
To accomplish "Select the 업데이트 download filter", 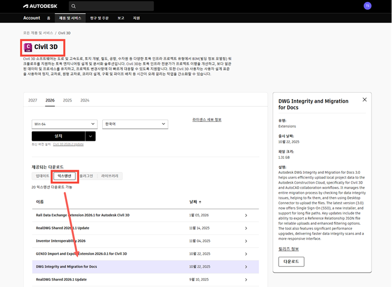I will (43, 176).
